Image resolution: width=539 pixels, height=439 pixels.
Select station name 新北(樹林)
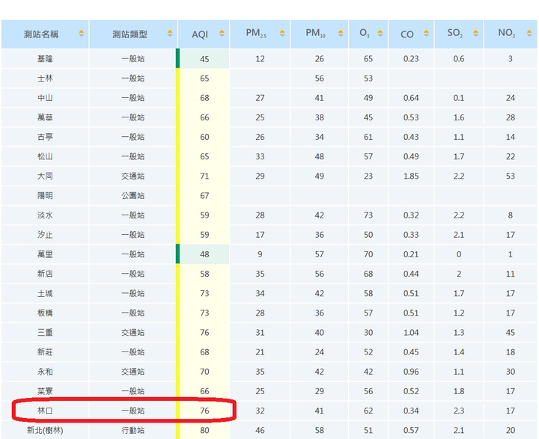(x=45, y=431)
